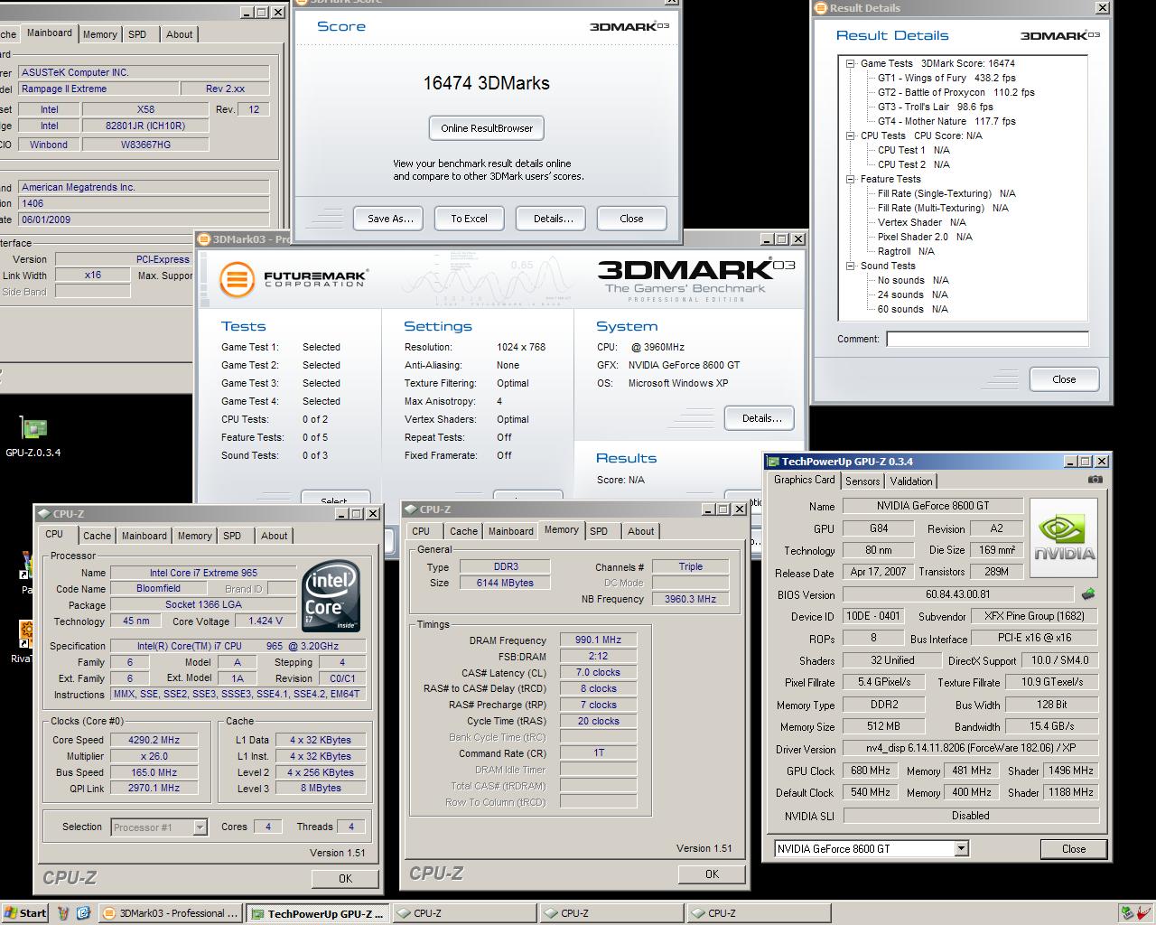Click the orange Futuremark logo icon
The height and width of the screenshot is (925, 1156).
click(x=236, y=279)
